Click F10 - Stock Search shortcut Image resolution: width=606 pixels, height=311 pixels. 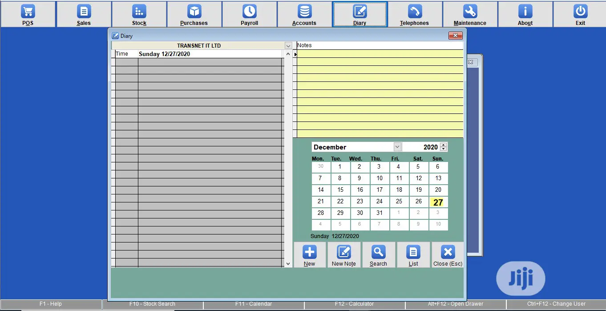tap(152, 304)
